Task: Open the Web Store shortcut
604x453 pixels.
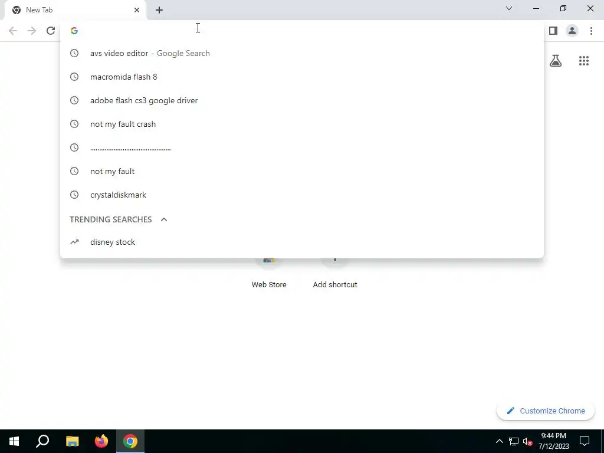Action: pos(269,274)
